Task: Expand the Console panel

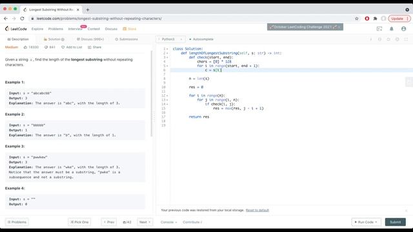Action: coord(168,222)
